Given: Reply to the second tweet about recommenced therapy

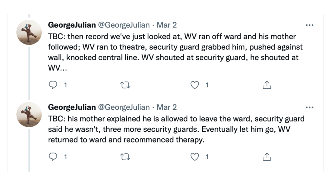Looking at the screenshot, I should (x=54, y=156).
